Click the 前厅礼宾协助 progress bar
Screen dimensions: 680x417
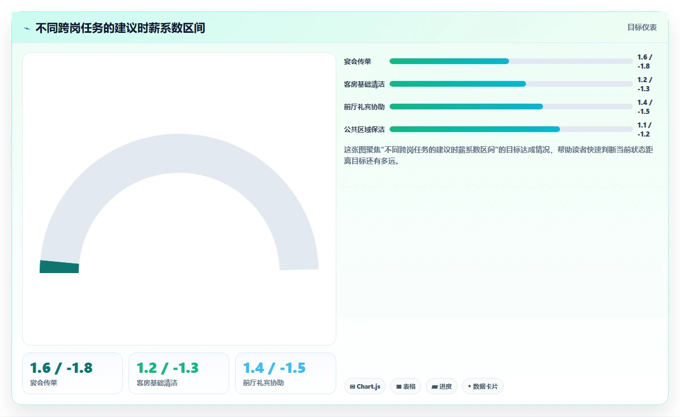[x=511, y=107]
